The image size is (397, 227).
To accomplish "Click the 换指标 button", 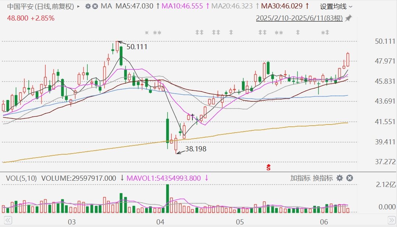I will click(x=323, y=178).
